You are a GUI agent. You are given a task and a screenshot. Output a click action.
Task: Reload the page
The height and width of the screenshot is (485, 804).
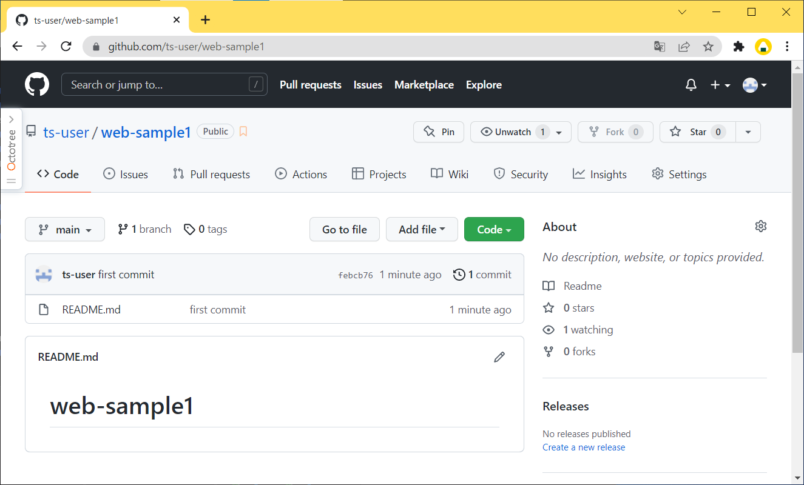(67, 47)
